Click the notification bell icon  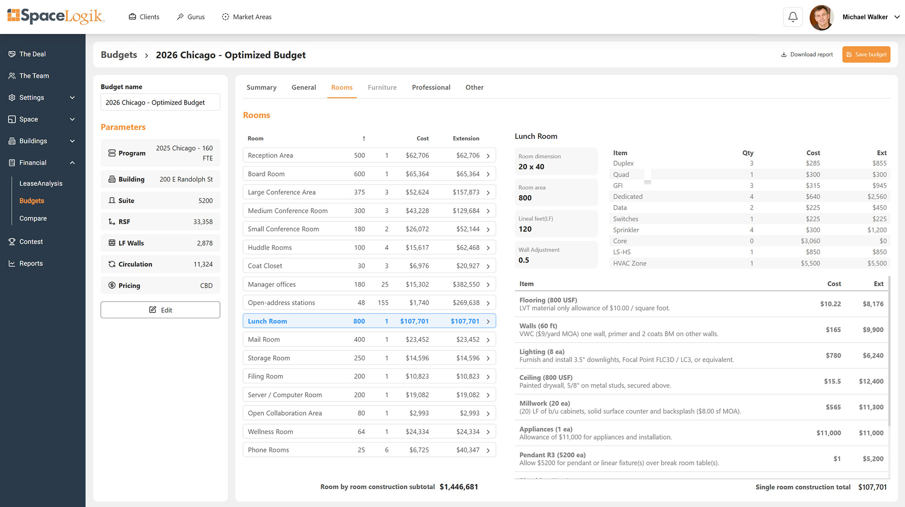point(793,17)
